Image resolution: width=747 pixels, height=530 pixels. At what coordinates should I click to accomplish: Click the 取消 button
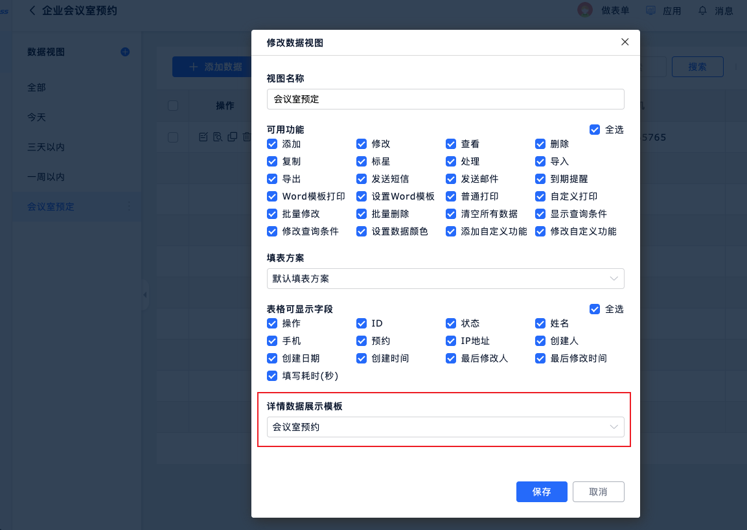(598, 492)
